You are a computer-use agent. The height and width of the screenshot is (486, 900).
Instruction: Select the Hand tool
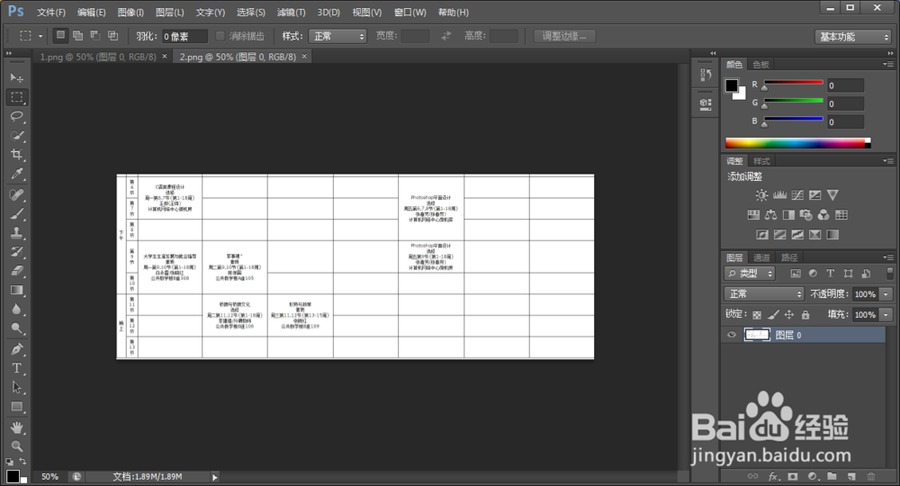click(16, 427)
